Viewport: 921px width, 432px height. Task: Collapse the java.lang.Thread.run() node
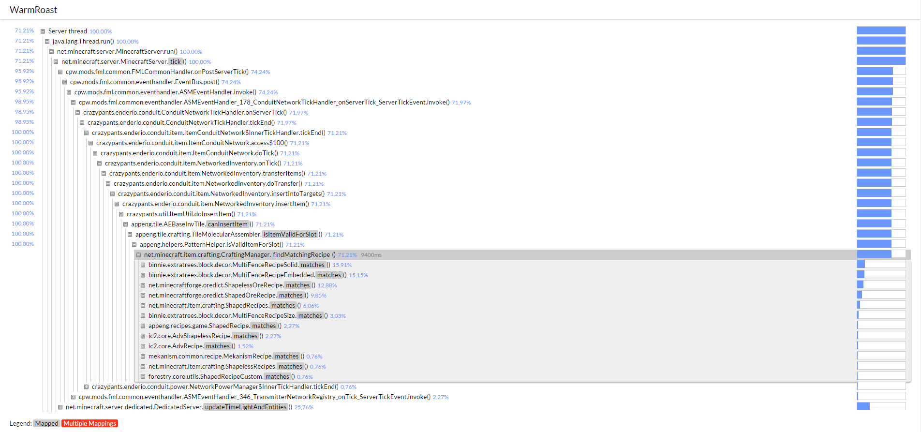pos(47,42)
